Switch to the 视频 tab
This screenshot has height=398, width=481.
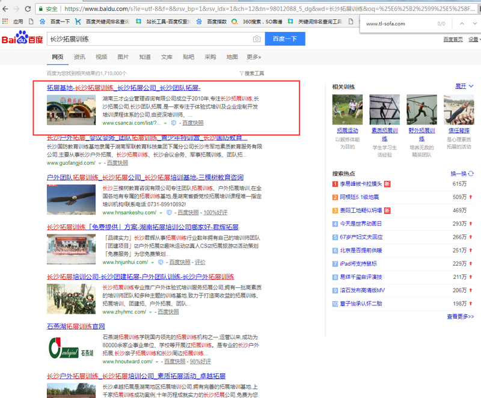(x=101, y=57)
